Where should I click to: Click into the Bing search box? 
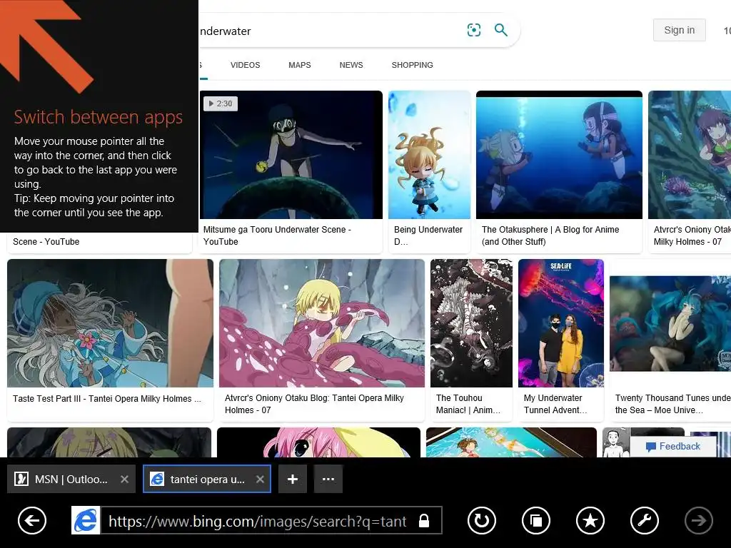[x=326, y=31]
